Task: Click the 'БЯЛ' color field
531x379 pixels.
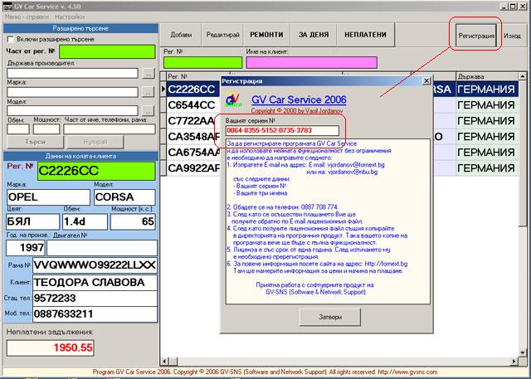Action: click(x=33, y=222)
